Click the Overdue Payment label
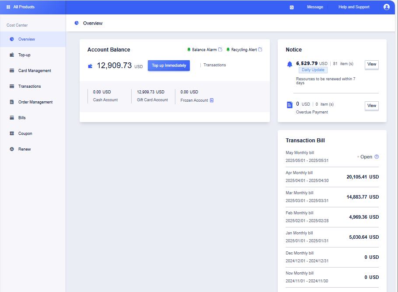The width and height of the screenshot is (398, 292). (312, 112)
